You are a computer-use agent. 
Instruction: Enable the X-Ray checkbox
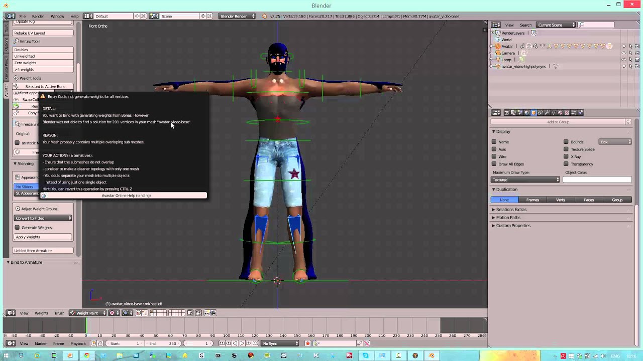pyautogui.click(x=566, y=156)
